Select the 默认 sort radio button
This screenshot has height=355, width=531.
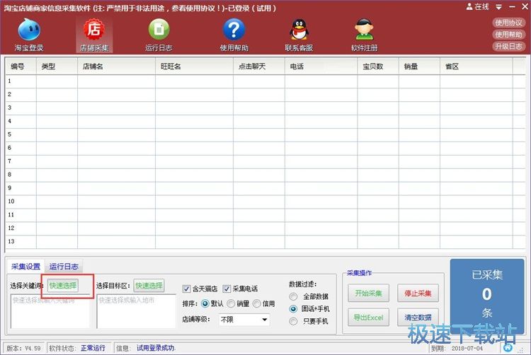click(205, 303)
